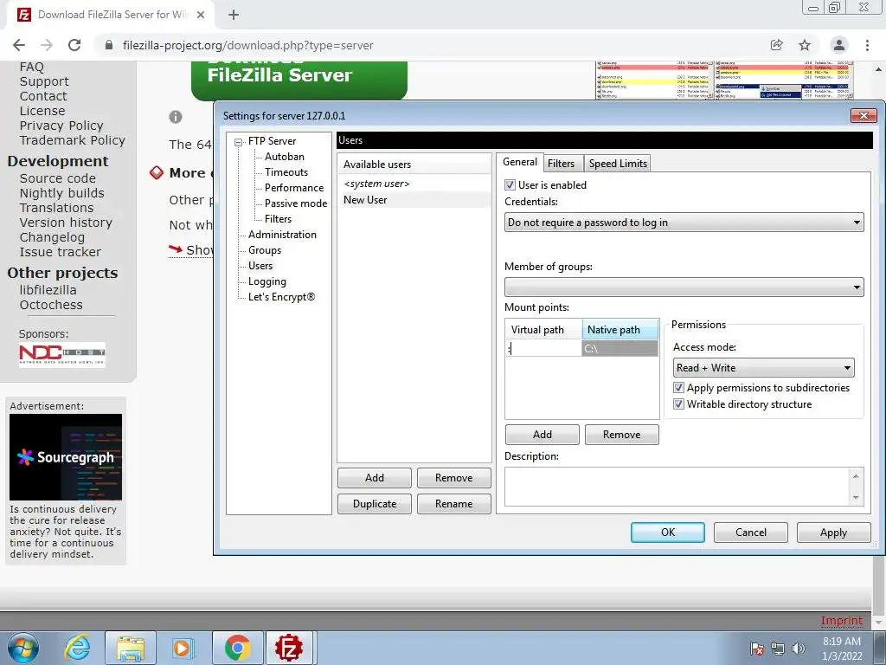Screen dimensions: 886x665
Task: Click the Rename user button
Action: pos(453,504)
